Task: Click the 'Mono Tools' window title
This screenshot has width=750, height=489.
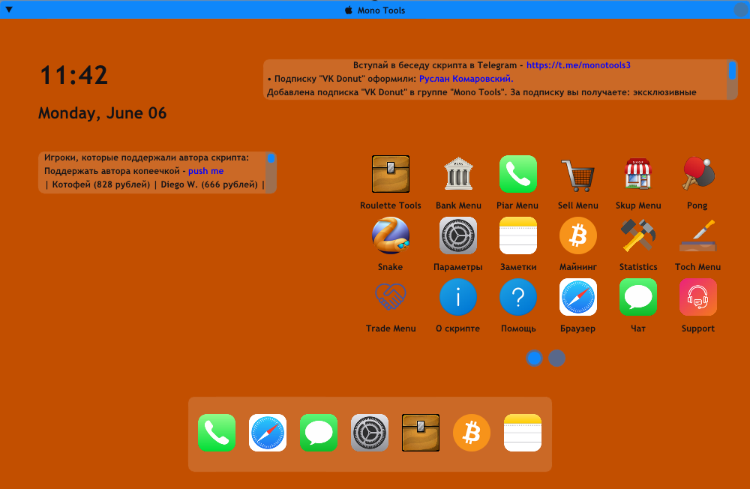Action: tap(381, 10)
